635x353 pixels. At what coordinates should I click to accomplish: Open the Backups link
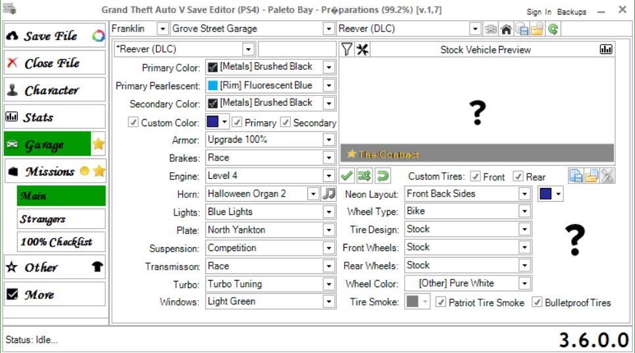pyautogui.click(x=571, y=12)
